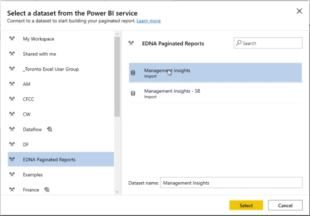310x216 pixels.
Task: Click the shared dataset icon beside Finance
Action: point(46,190)
